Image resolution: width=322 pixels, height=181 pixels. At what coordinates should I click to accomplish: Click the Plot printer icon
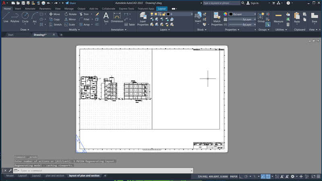tap(43, 3)
